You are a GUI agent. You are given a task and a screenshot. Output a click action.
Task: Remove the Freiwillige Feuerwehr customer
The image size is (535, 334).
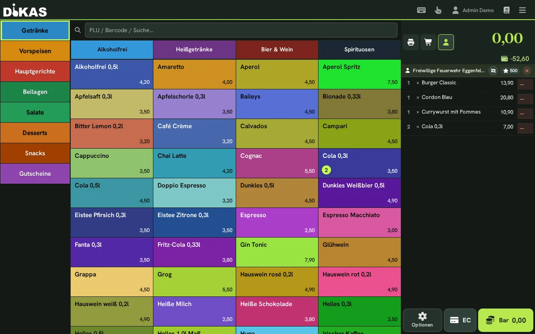[527, 71]
